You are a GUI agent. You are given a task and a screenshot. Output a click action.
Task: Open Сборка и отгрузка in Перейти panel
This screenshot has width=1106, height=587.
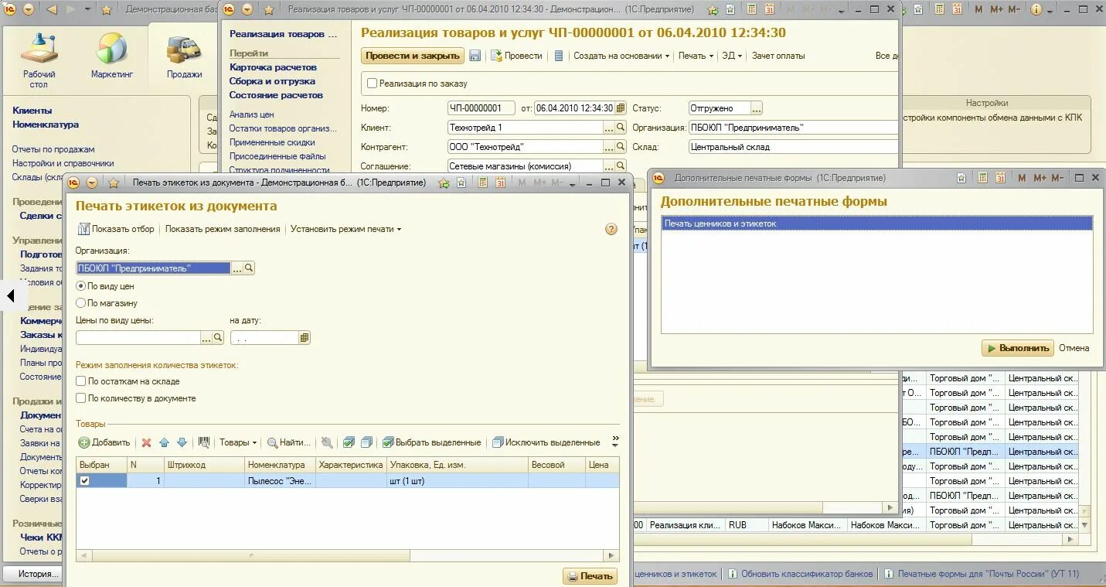click(272, 81)
